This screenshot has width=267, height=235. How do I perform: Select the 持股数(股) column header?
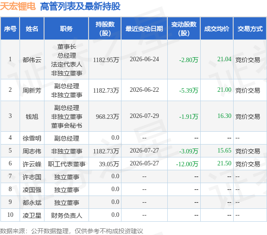(x=105, y=29)
